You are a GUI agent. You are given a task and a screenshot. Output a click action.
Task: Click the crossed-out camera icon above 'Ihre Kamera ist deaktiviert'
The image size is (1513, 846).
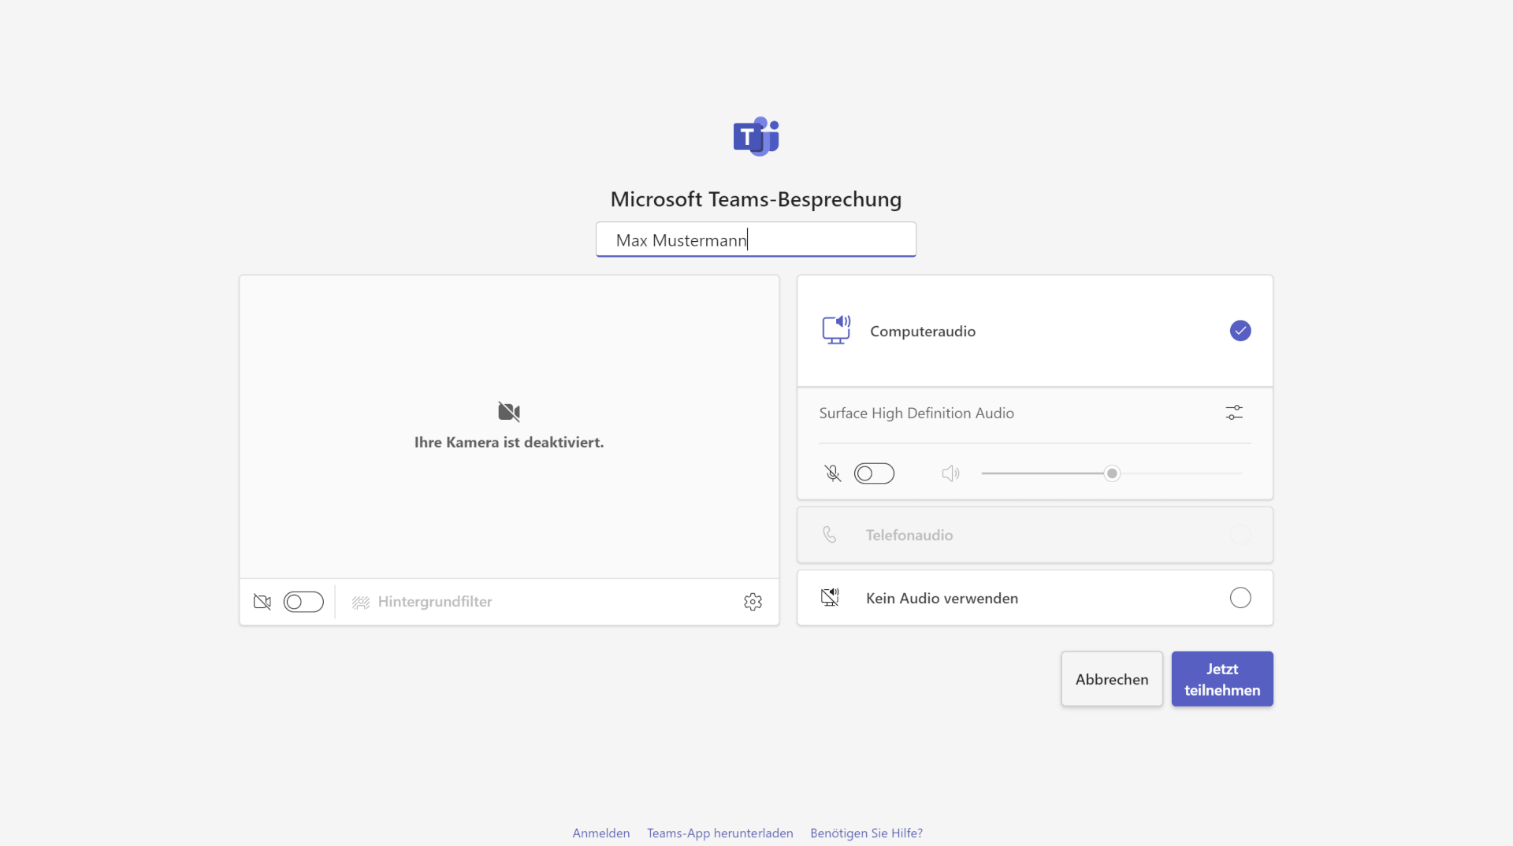[x=508, y=411]
